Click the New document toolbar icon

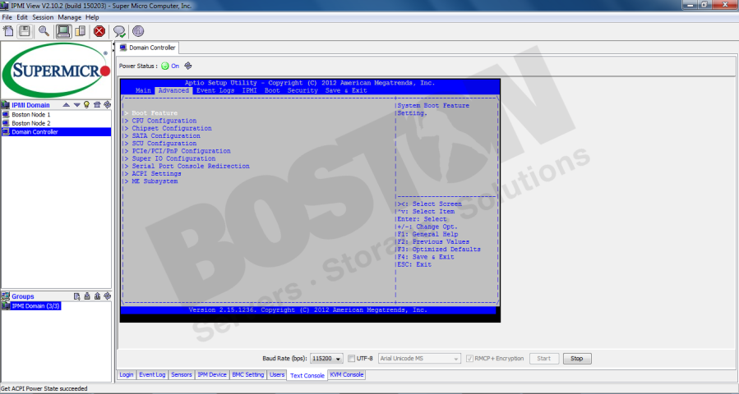pyautogui.click(x=8, y=31)
